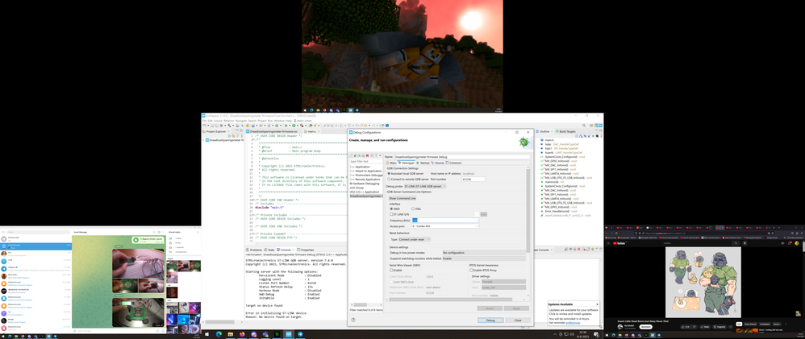
Task: Click GDB Port number field
Action: click(473, 180)
